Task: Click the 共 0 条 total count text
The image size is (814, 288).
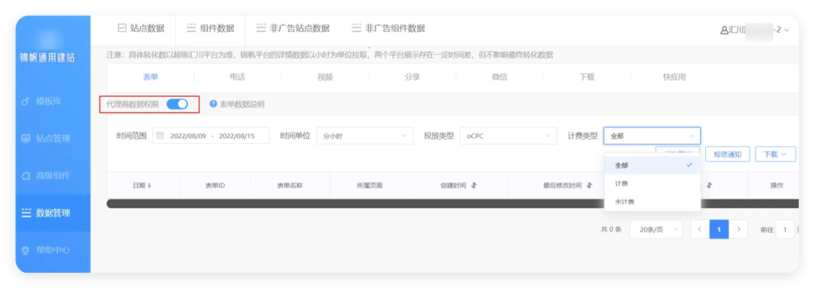Action: [x=611, y=229]
